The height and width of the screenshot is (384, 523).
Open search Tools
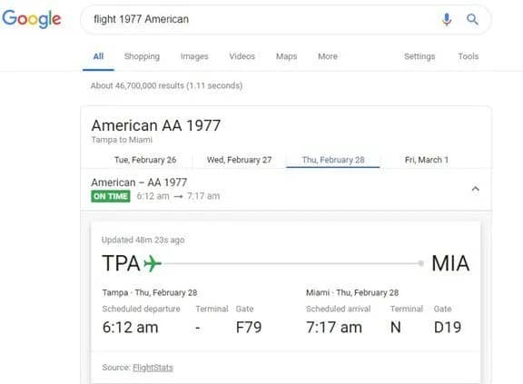point(469,56)
